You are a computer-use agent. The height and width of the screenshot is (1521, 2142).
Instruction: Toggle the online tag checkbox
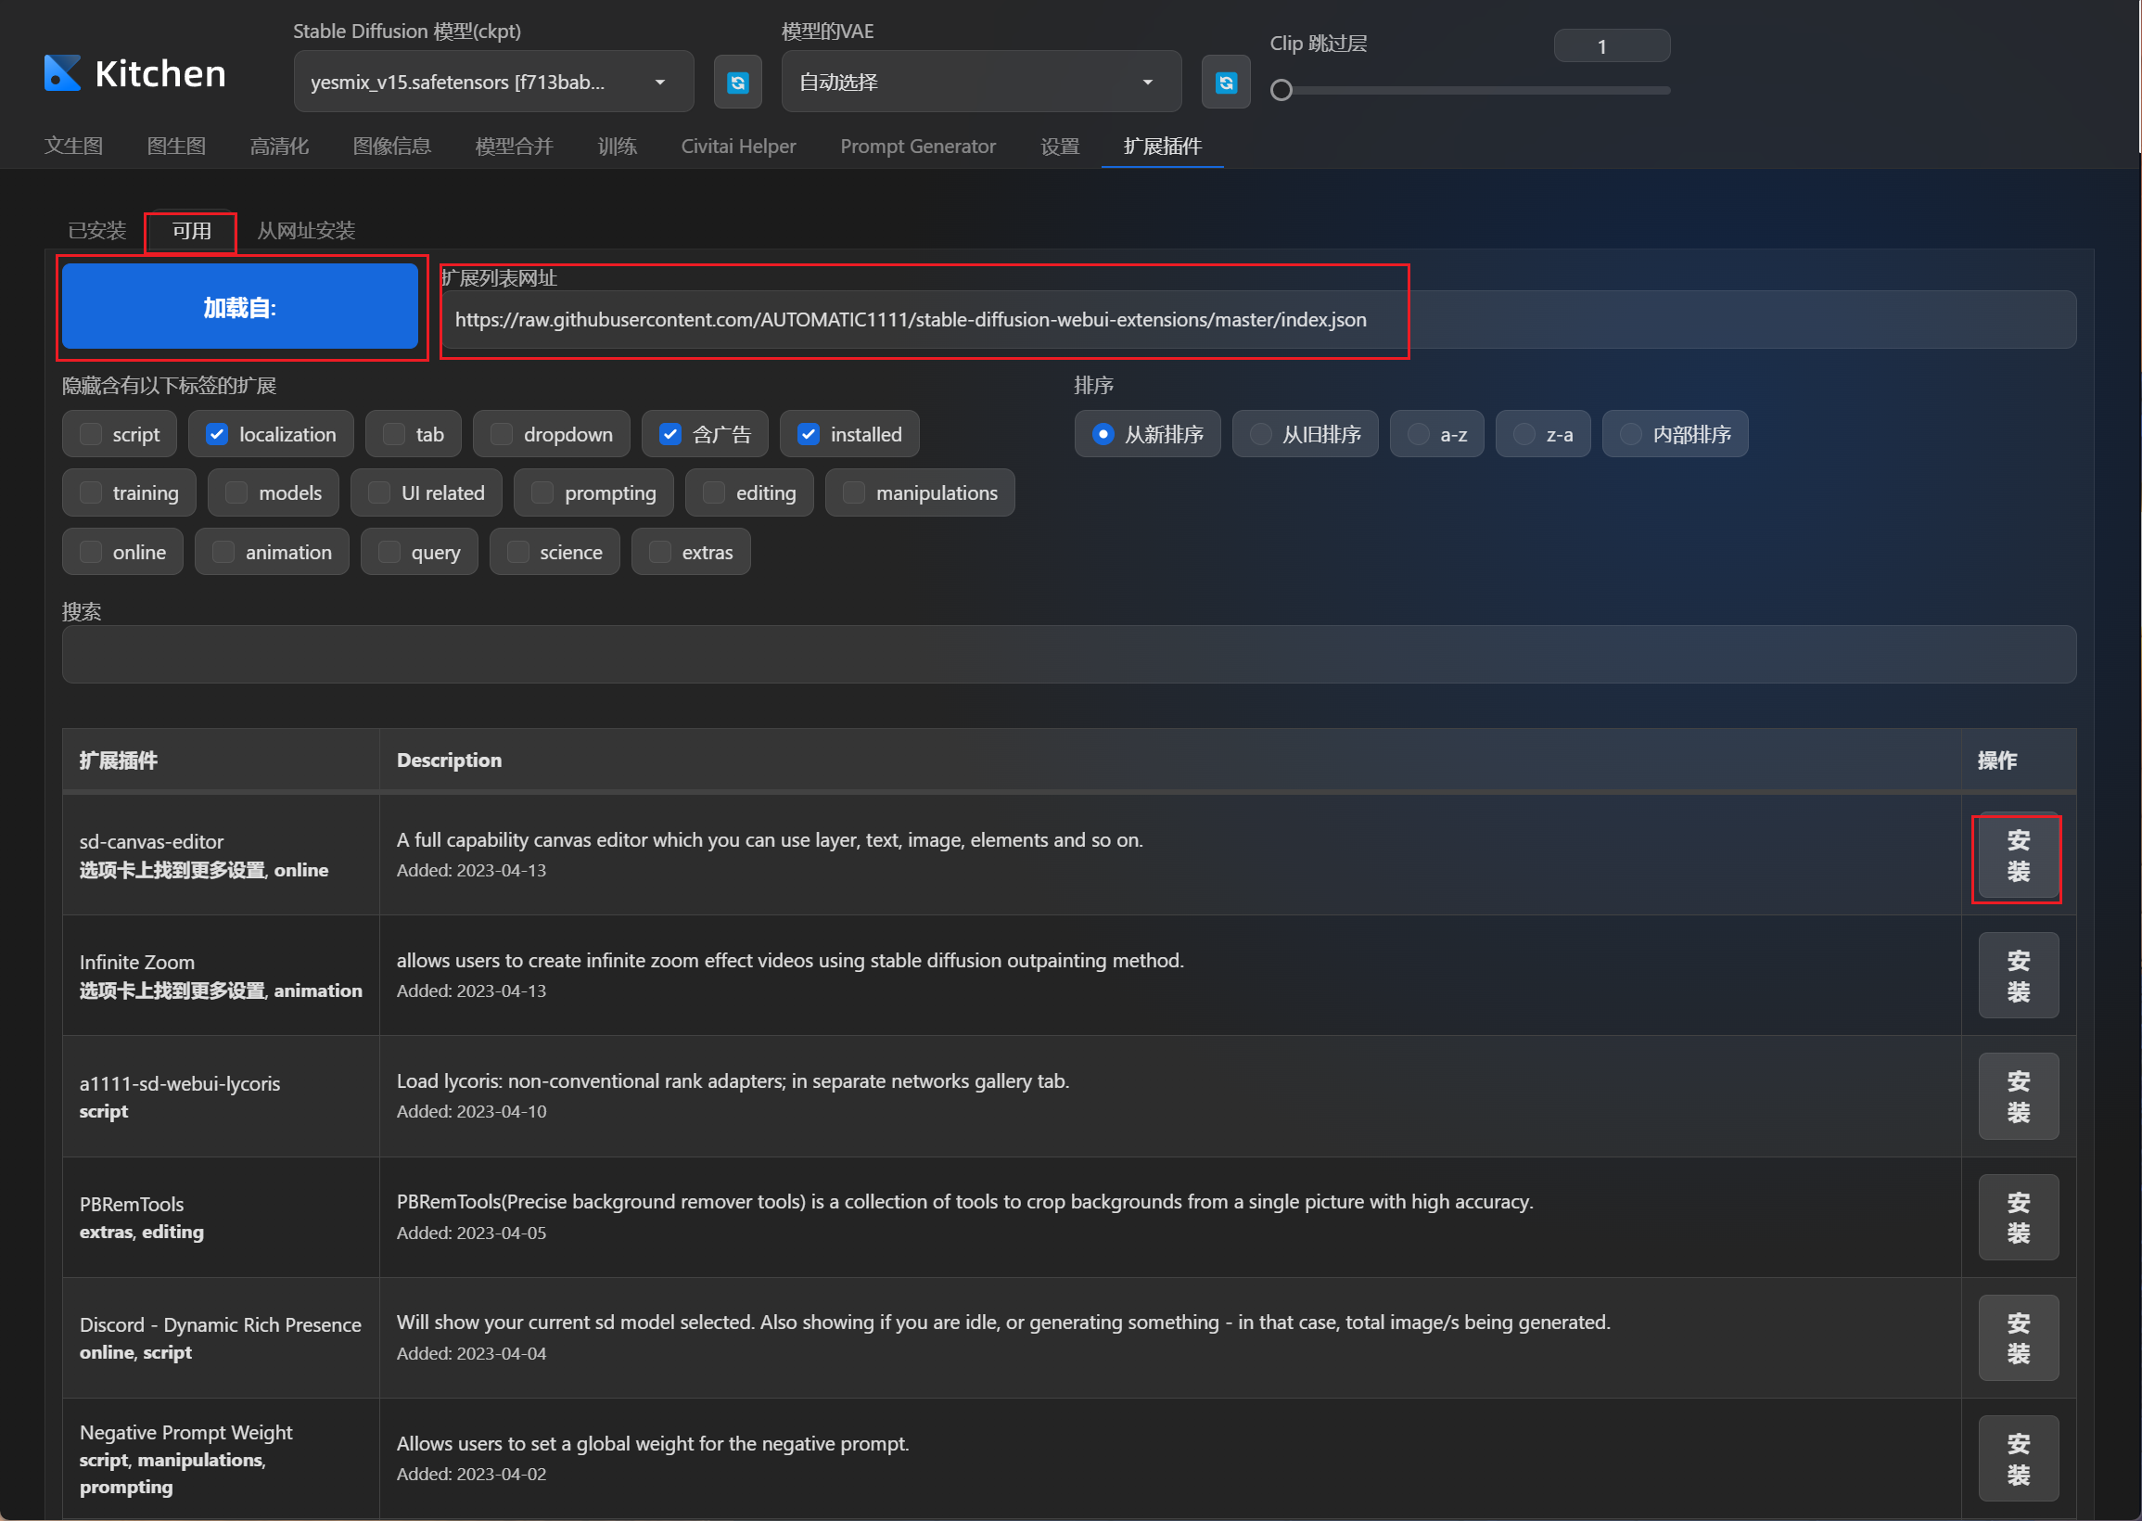(x=91, y=552)
